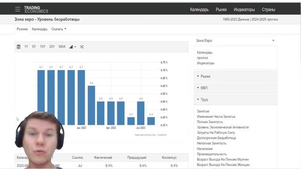
Task: Click Индикаторы link in sidebar
Action: pyautogui.click(x=206, y=63)
